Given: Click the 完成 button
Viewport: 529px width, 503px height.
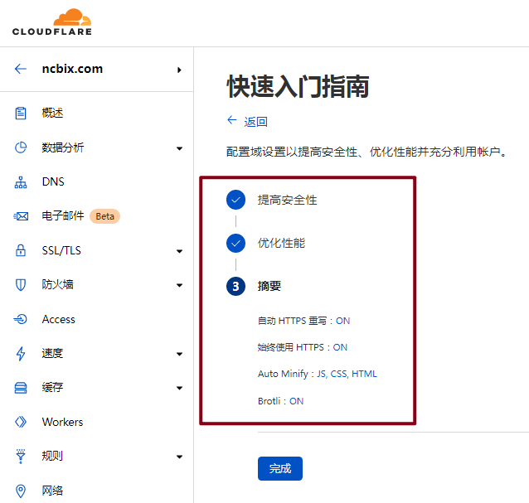Looking at the screenshot, I should [x=280, y=469].
